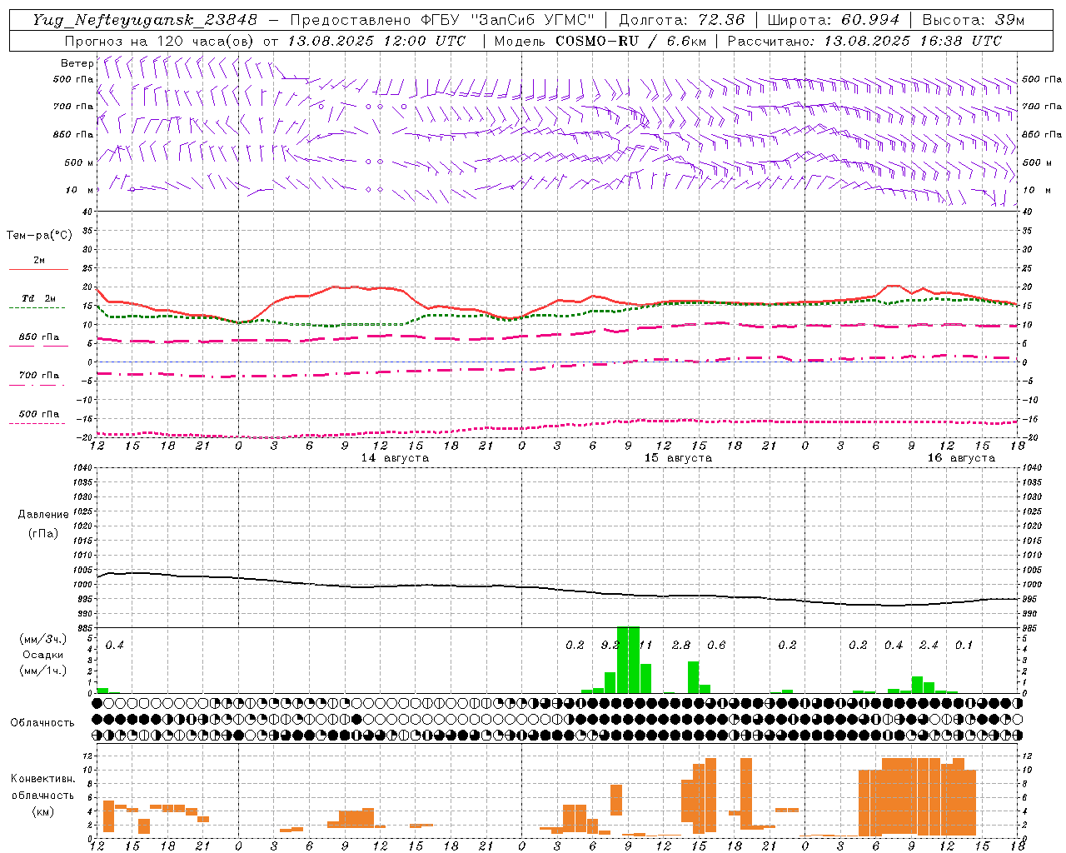Click the Td 2м legend label
This screenshot has width=1066, height=853.
click(38, 298)
